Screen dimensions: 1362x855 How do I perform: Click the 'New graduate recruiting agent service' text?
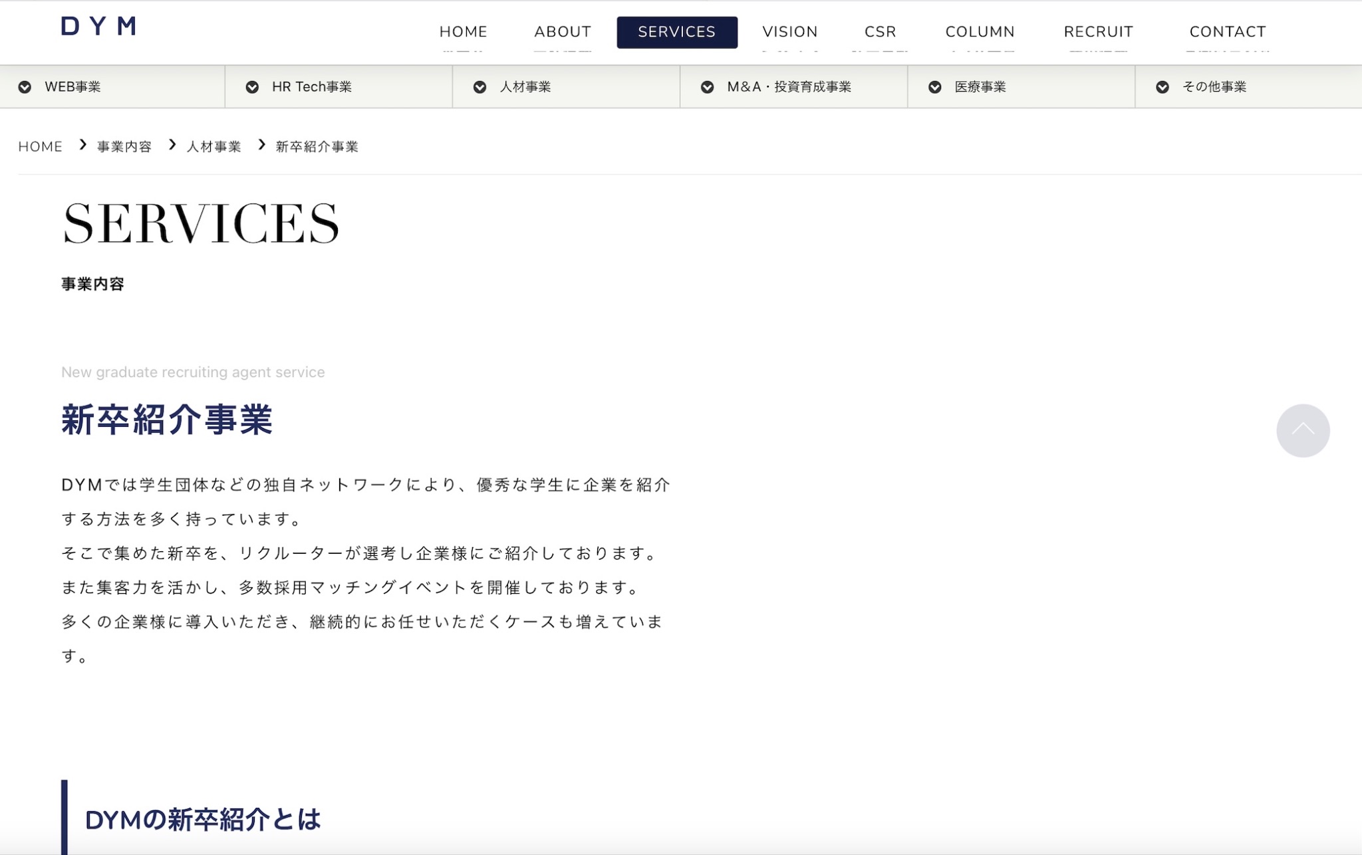point(193,372)
